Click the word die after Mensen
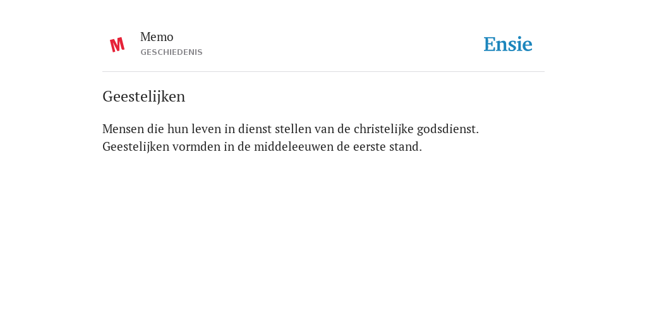 (x=155, y=129)
